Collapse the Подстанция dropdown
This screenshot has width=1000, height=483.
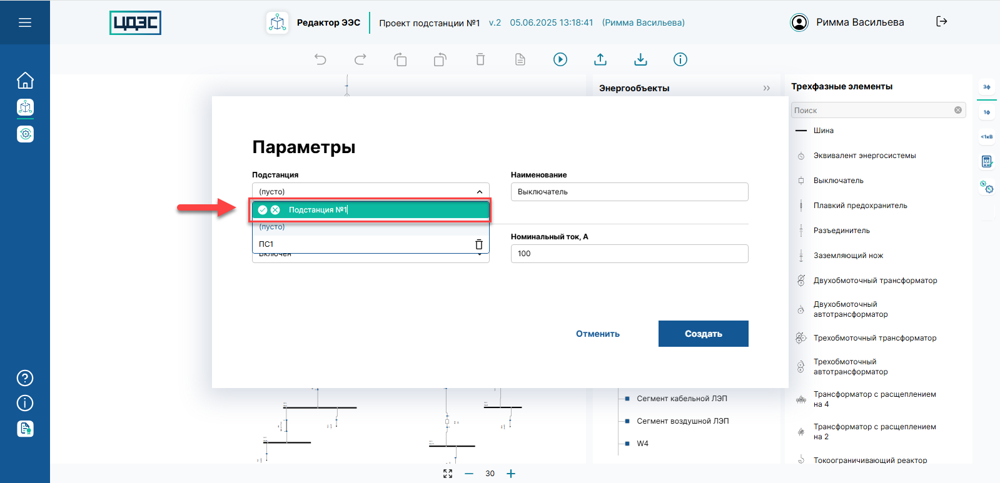coord(479,192)
